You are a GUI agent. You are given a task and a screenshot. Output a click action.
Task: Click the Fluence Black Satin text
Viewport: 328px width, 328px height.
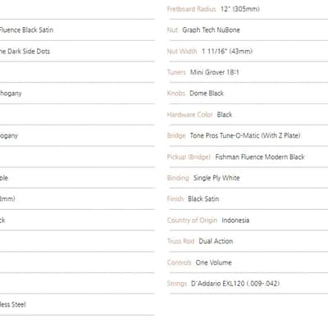26,30
